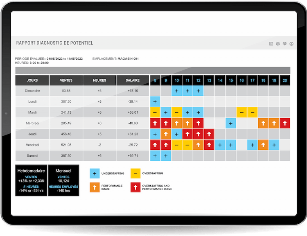This screenshot has width=307, height=236.
Task: Click Jeudi red arrow cell at hour 13
Action: click(x=209, y=134)
